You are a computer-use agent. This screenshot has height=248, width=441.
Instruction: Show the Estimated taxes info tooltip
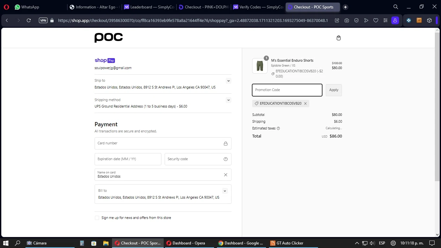coord(278,129)
